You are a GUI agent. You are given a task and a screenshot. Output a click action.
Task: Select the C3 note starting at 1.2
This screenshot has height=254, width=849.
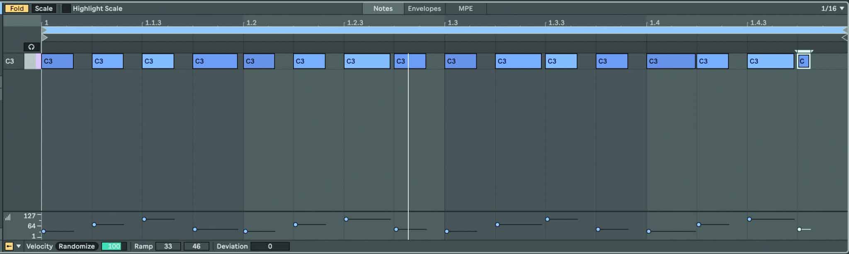pyautogui.click(x=259, y=61)
